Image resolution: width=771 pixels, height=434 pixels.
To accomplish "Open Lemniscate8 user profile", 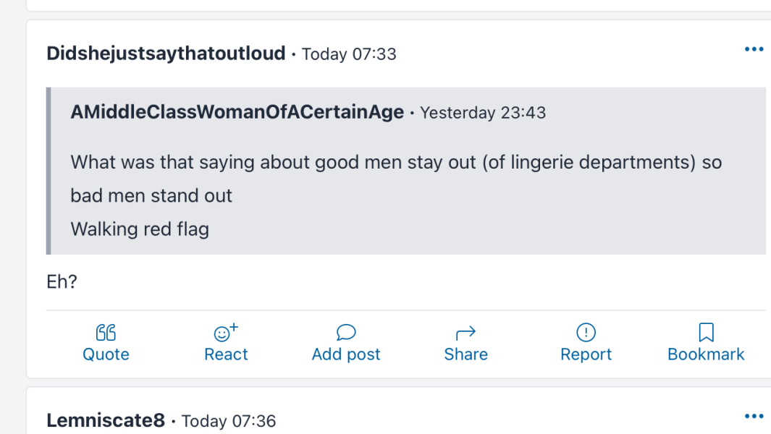I will pyautogui.click(x=106, y=420).
